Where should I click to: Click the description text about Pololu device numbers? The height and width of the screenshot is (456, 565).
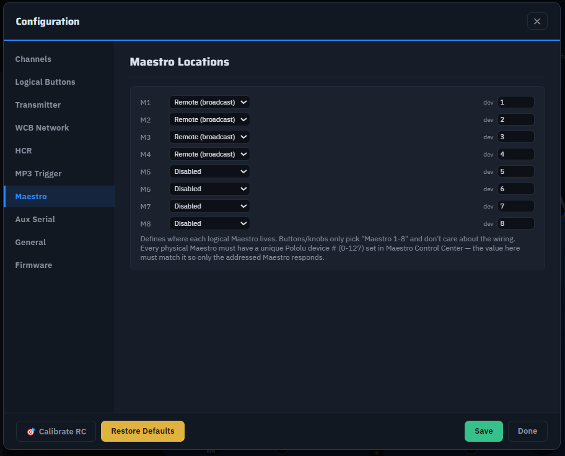(330, 248)
